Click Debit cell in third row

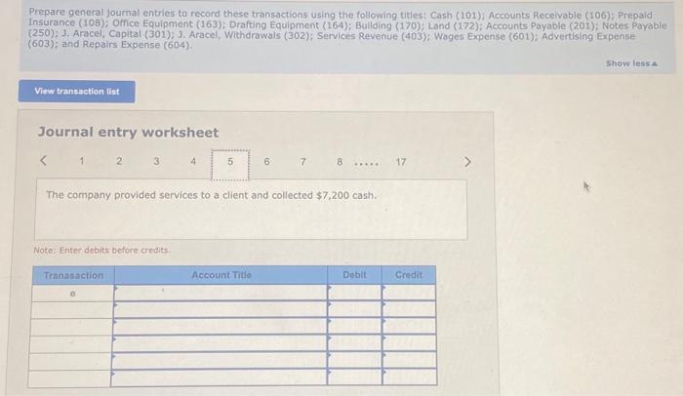[x=354, y=327]
